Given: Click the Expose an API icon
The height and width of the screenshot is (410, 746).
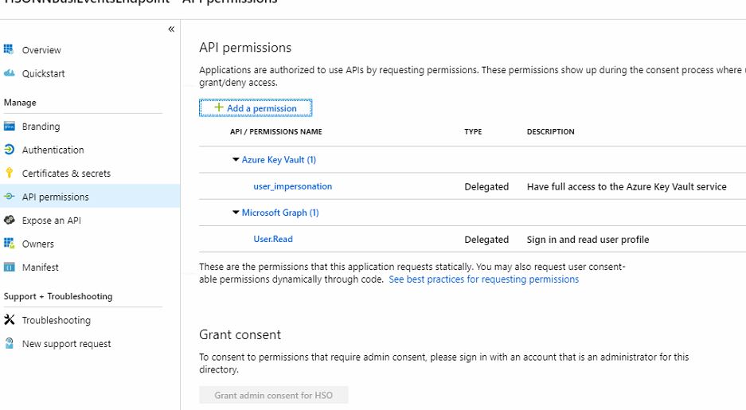Looking at the screenshot, I should coord(10,221).
